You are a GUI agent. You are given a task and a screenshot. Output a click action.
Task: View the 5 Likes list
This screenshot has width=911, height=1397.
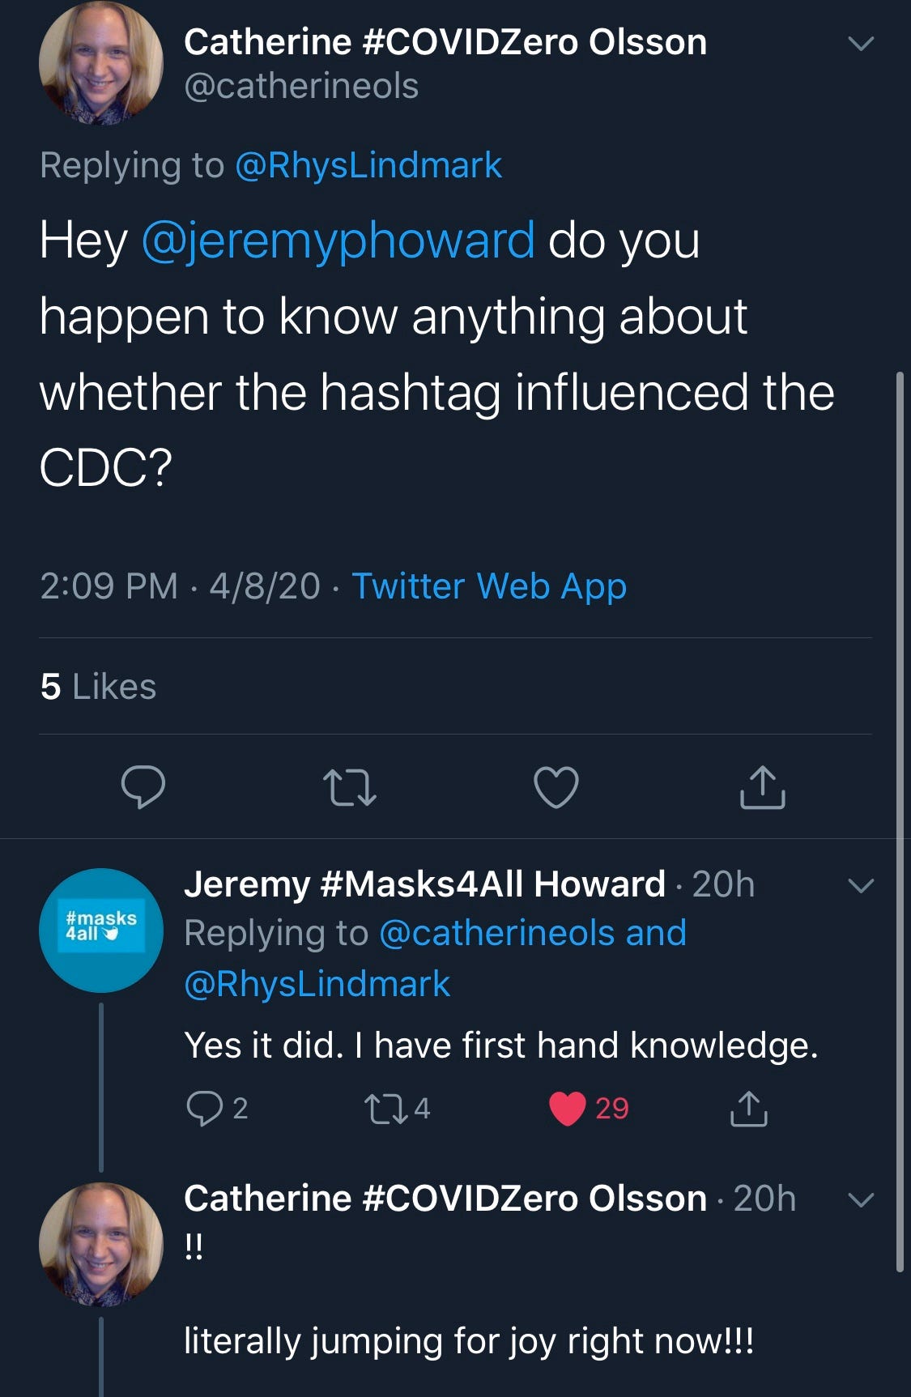(x=98, y=686)
